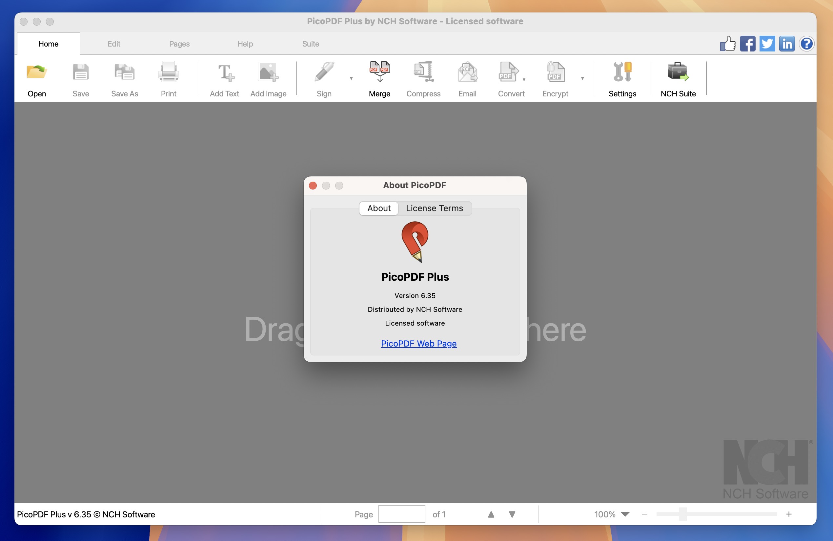Share via the Twitter icon
The height and width of the screenshot is (541, 833).
tap(767, 44)
